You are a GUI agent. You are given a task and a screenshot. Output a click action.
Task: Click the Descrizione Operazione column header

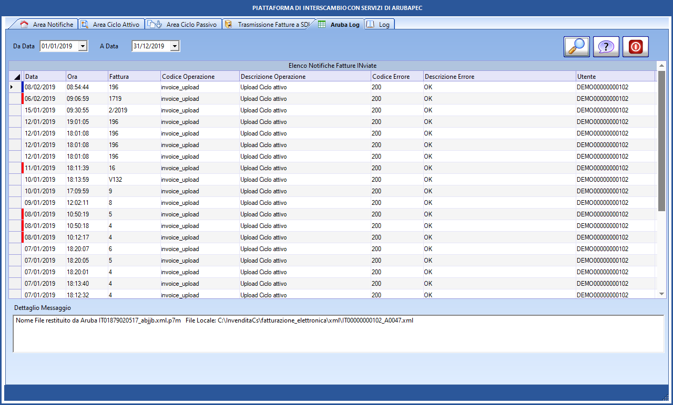coord(305,77)
